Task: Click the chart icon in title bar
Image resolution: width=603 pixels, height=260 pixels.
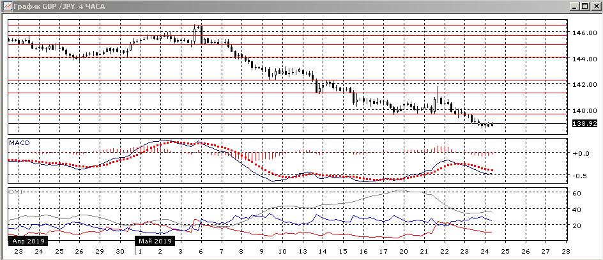Action: point(7,6)
